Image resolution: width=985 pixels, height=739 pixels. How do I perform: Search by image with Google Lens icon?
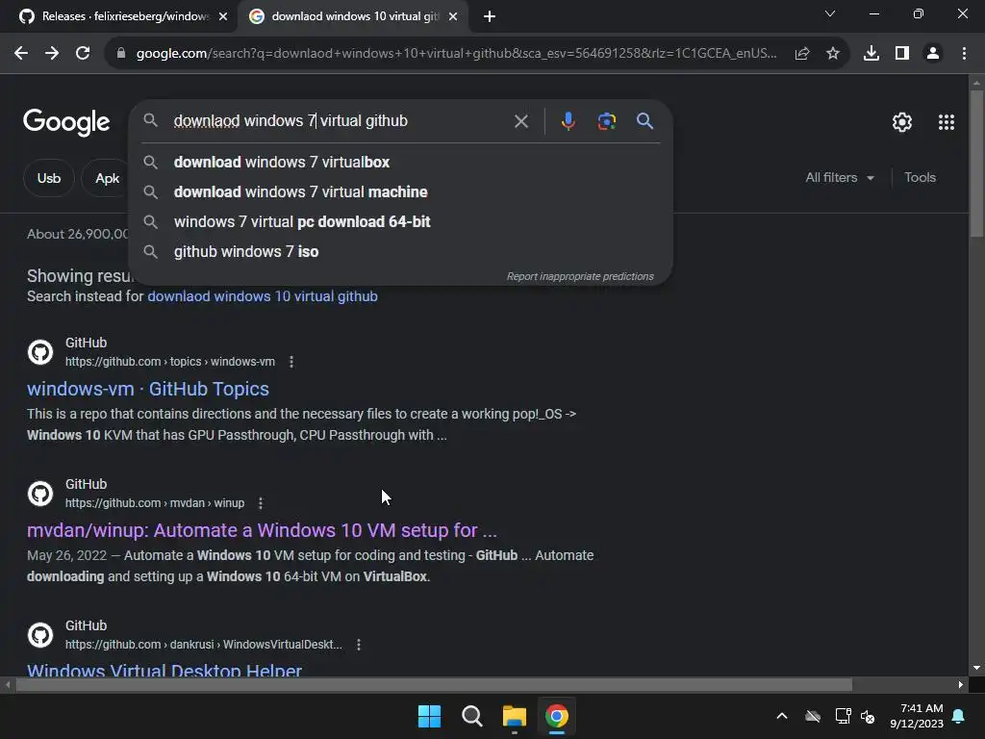point(606,120)
